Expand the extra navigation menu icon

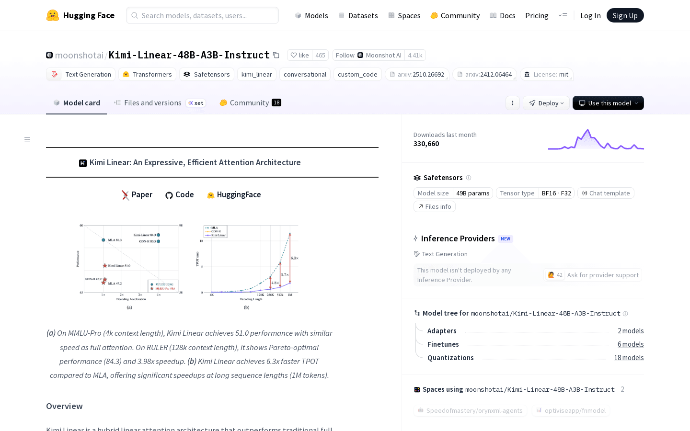point(563,15)
